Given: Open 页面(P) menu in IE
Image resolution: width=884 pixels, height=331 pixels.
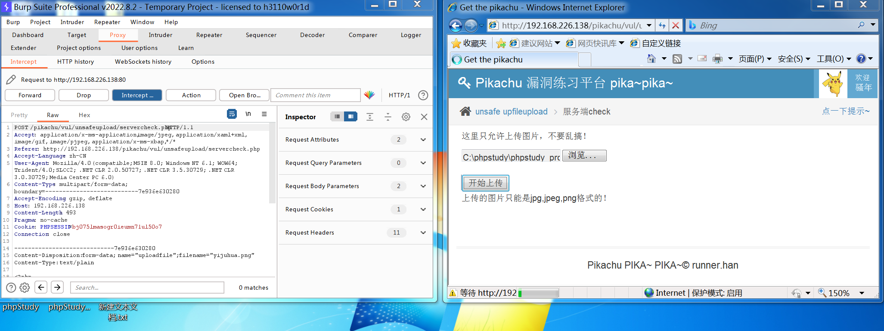Looking at the screenshot, I should click(x=755, y=59).
